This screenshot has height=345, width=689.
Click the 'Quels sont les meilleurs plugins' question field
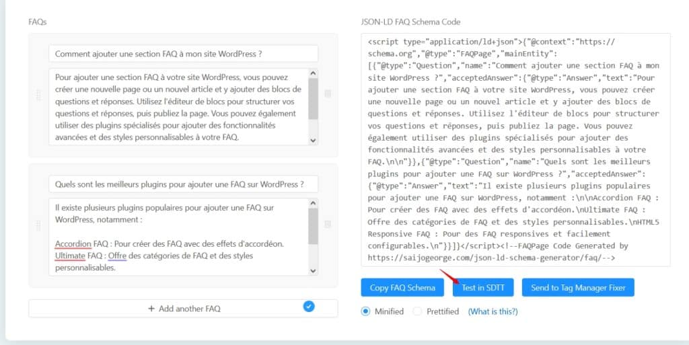click(183, 184)
